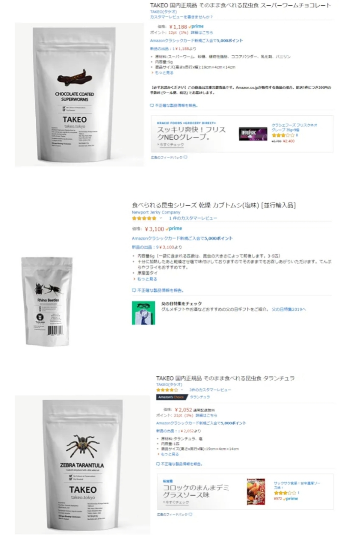
Task: Open the chocolate coated superworms product image
Action: pos(79,95)
